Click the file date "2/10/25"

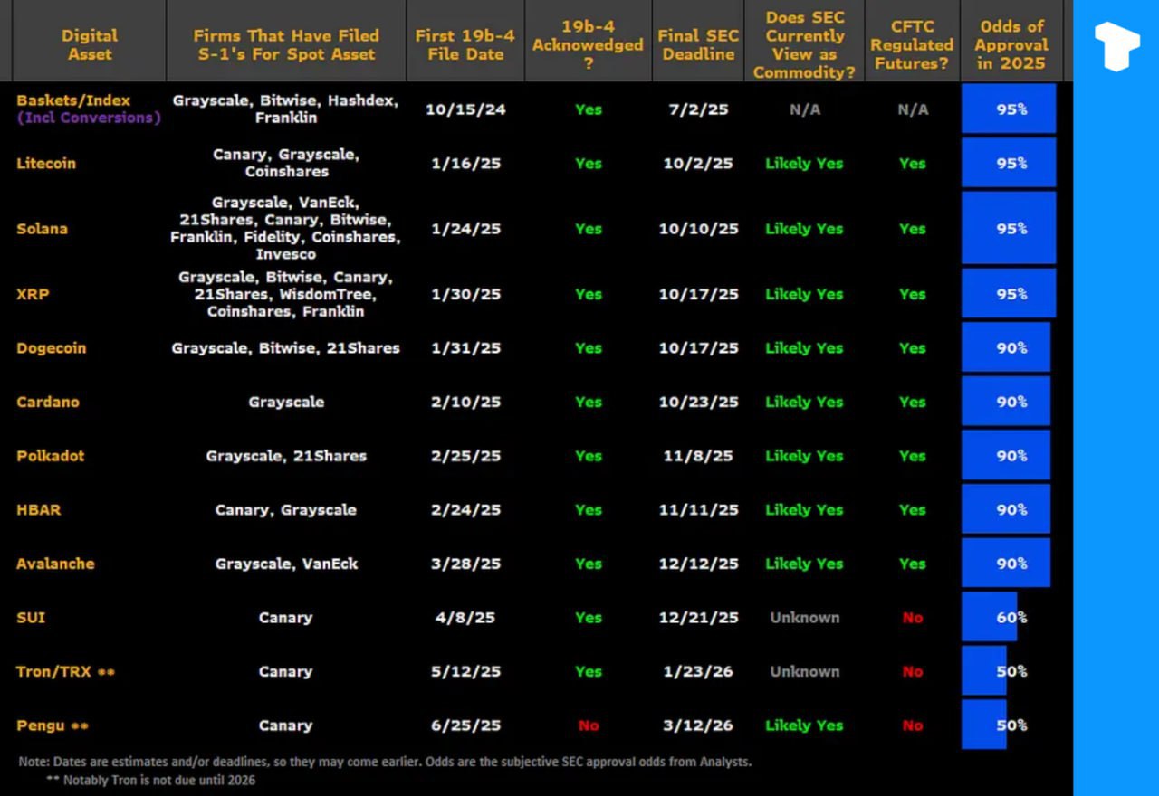coord(465,402)
